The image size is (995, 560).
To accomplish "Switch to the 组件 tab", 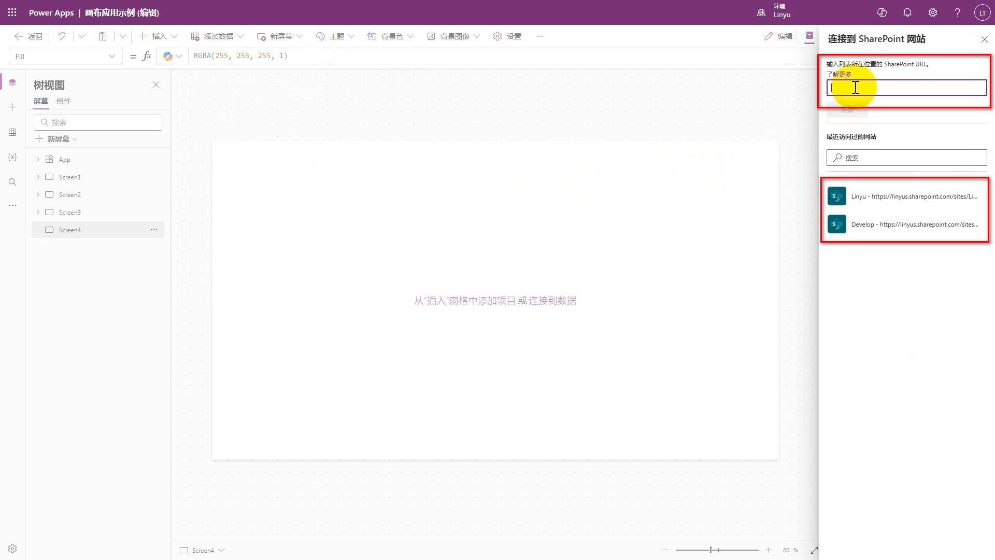I will [64, 101].
